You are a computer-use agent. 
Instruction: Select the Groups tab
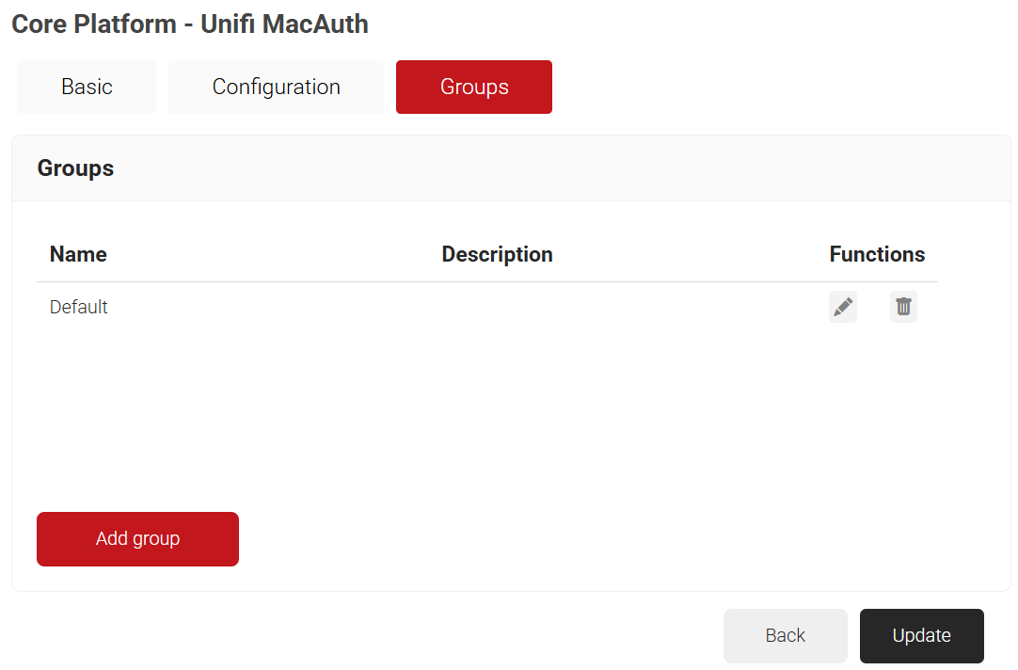point(473,87)
